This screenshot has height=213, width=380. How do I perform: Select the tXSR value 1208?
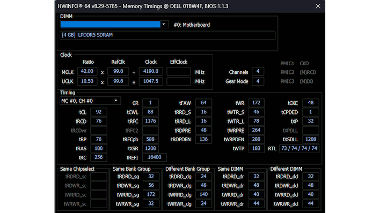click(150, 148)
